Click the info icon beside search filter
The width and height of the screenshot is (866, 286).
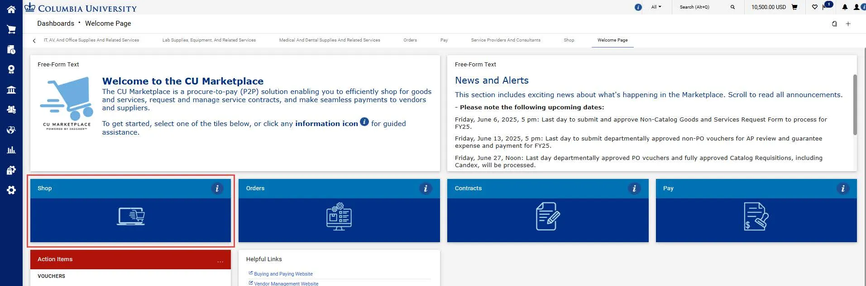[x=638, y=7]
